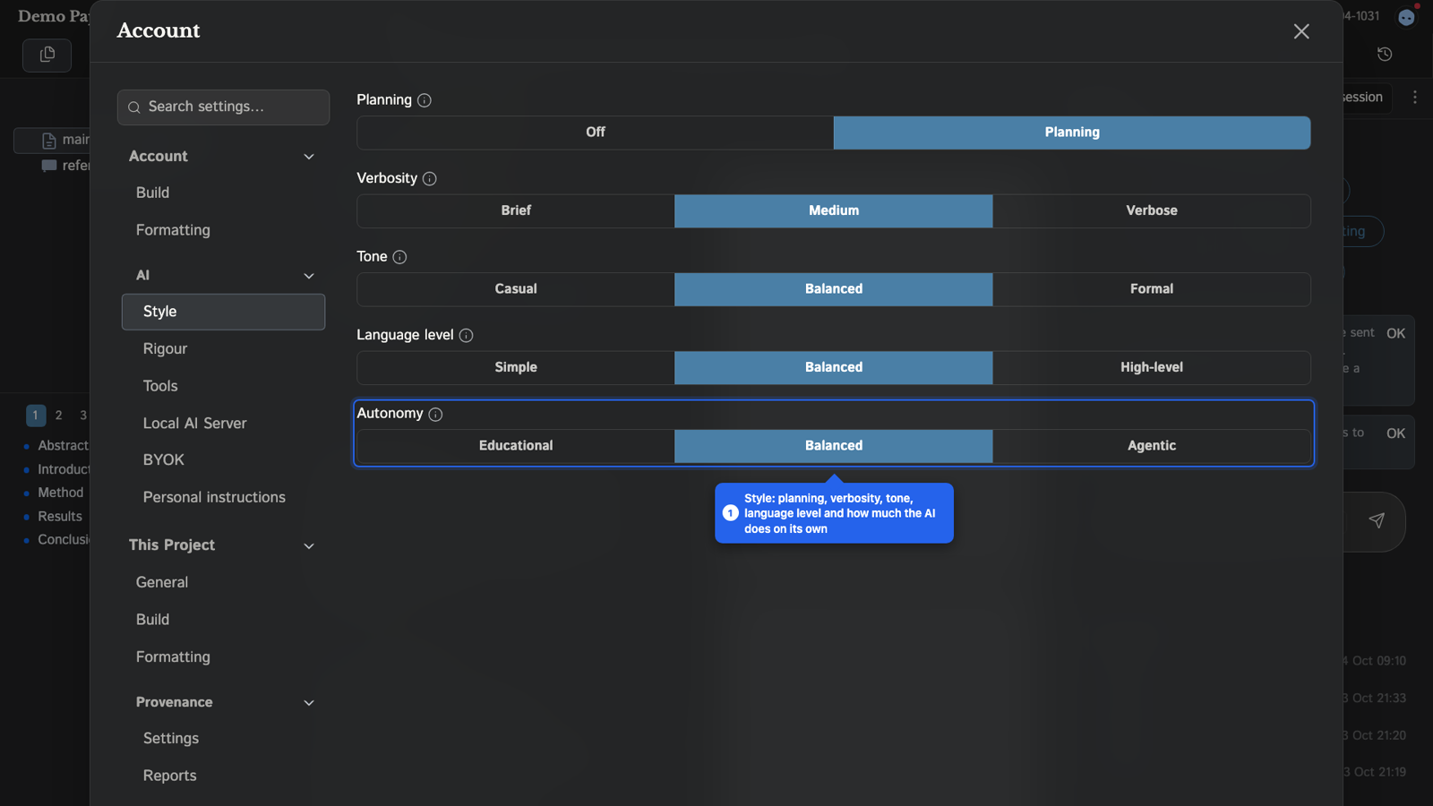The height and width of the screenshot is (806, 1433).
Task: Click the Tone info icon
Action: pos(400,257)
